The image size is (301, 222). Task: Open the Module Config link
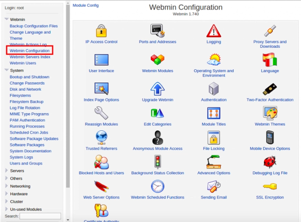pyautogui.click(x=85, y=5)
